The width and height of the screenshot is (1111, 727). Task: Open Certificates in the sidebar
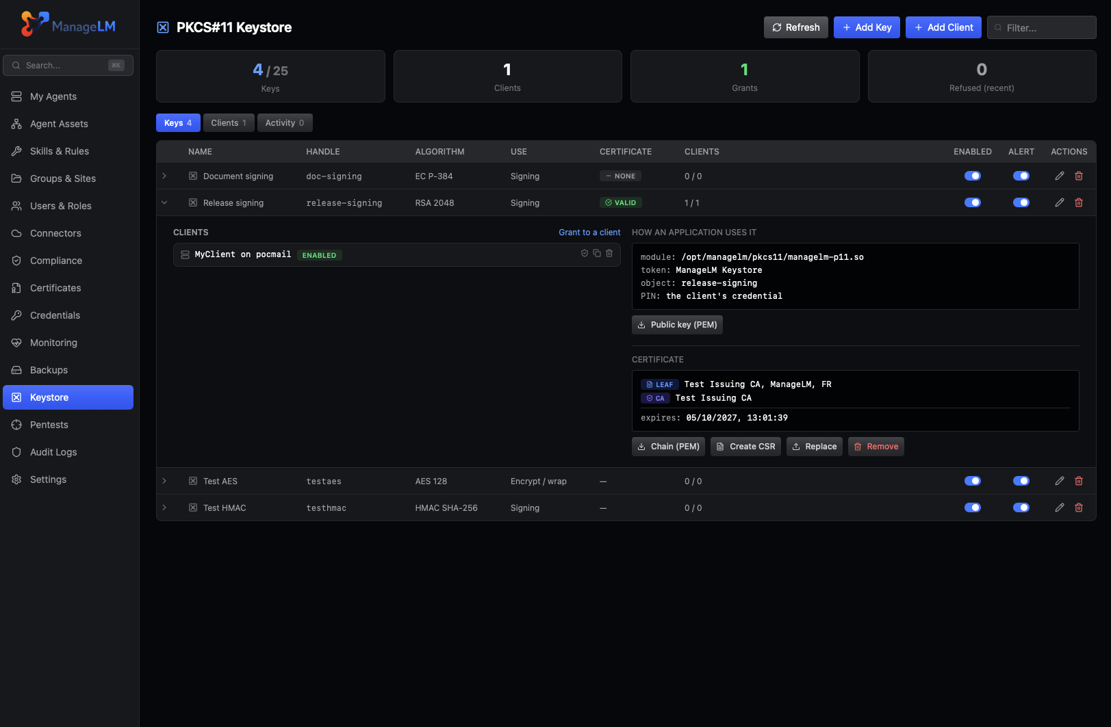68,288
